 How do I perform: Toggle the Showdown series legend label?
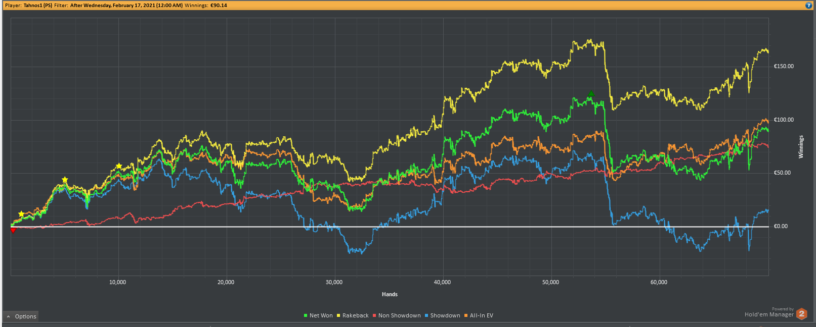[445, 315]
